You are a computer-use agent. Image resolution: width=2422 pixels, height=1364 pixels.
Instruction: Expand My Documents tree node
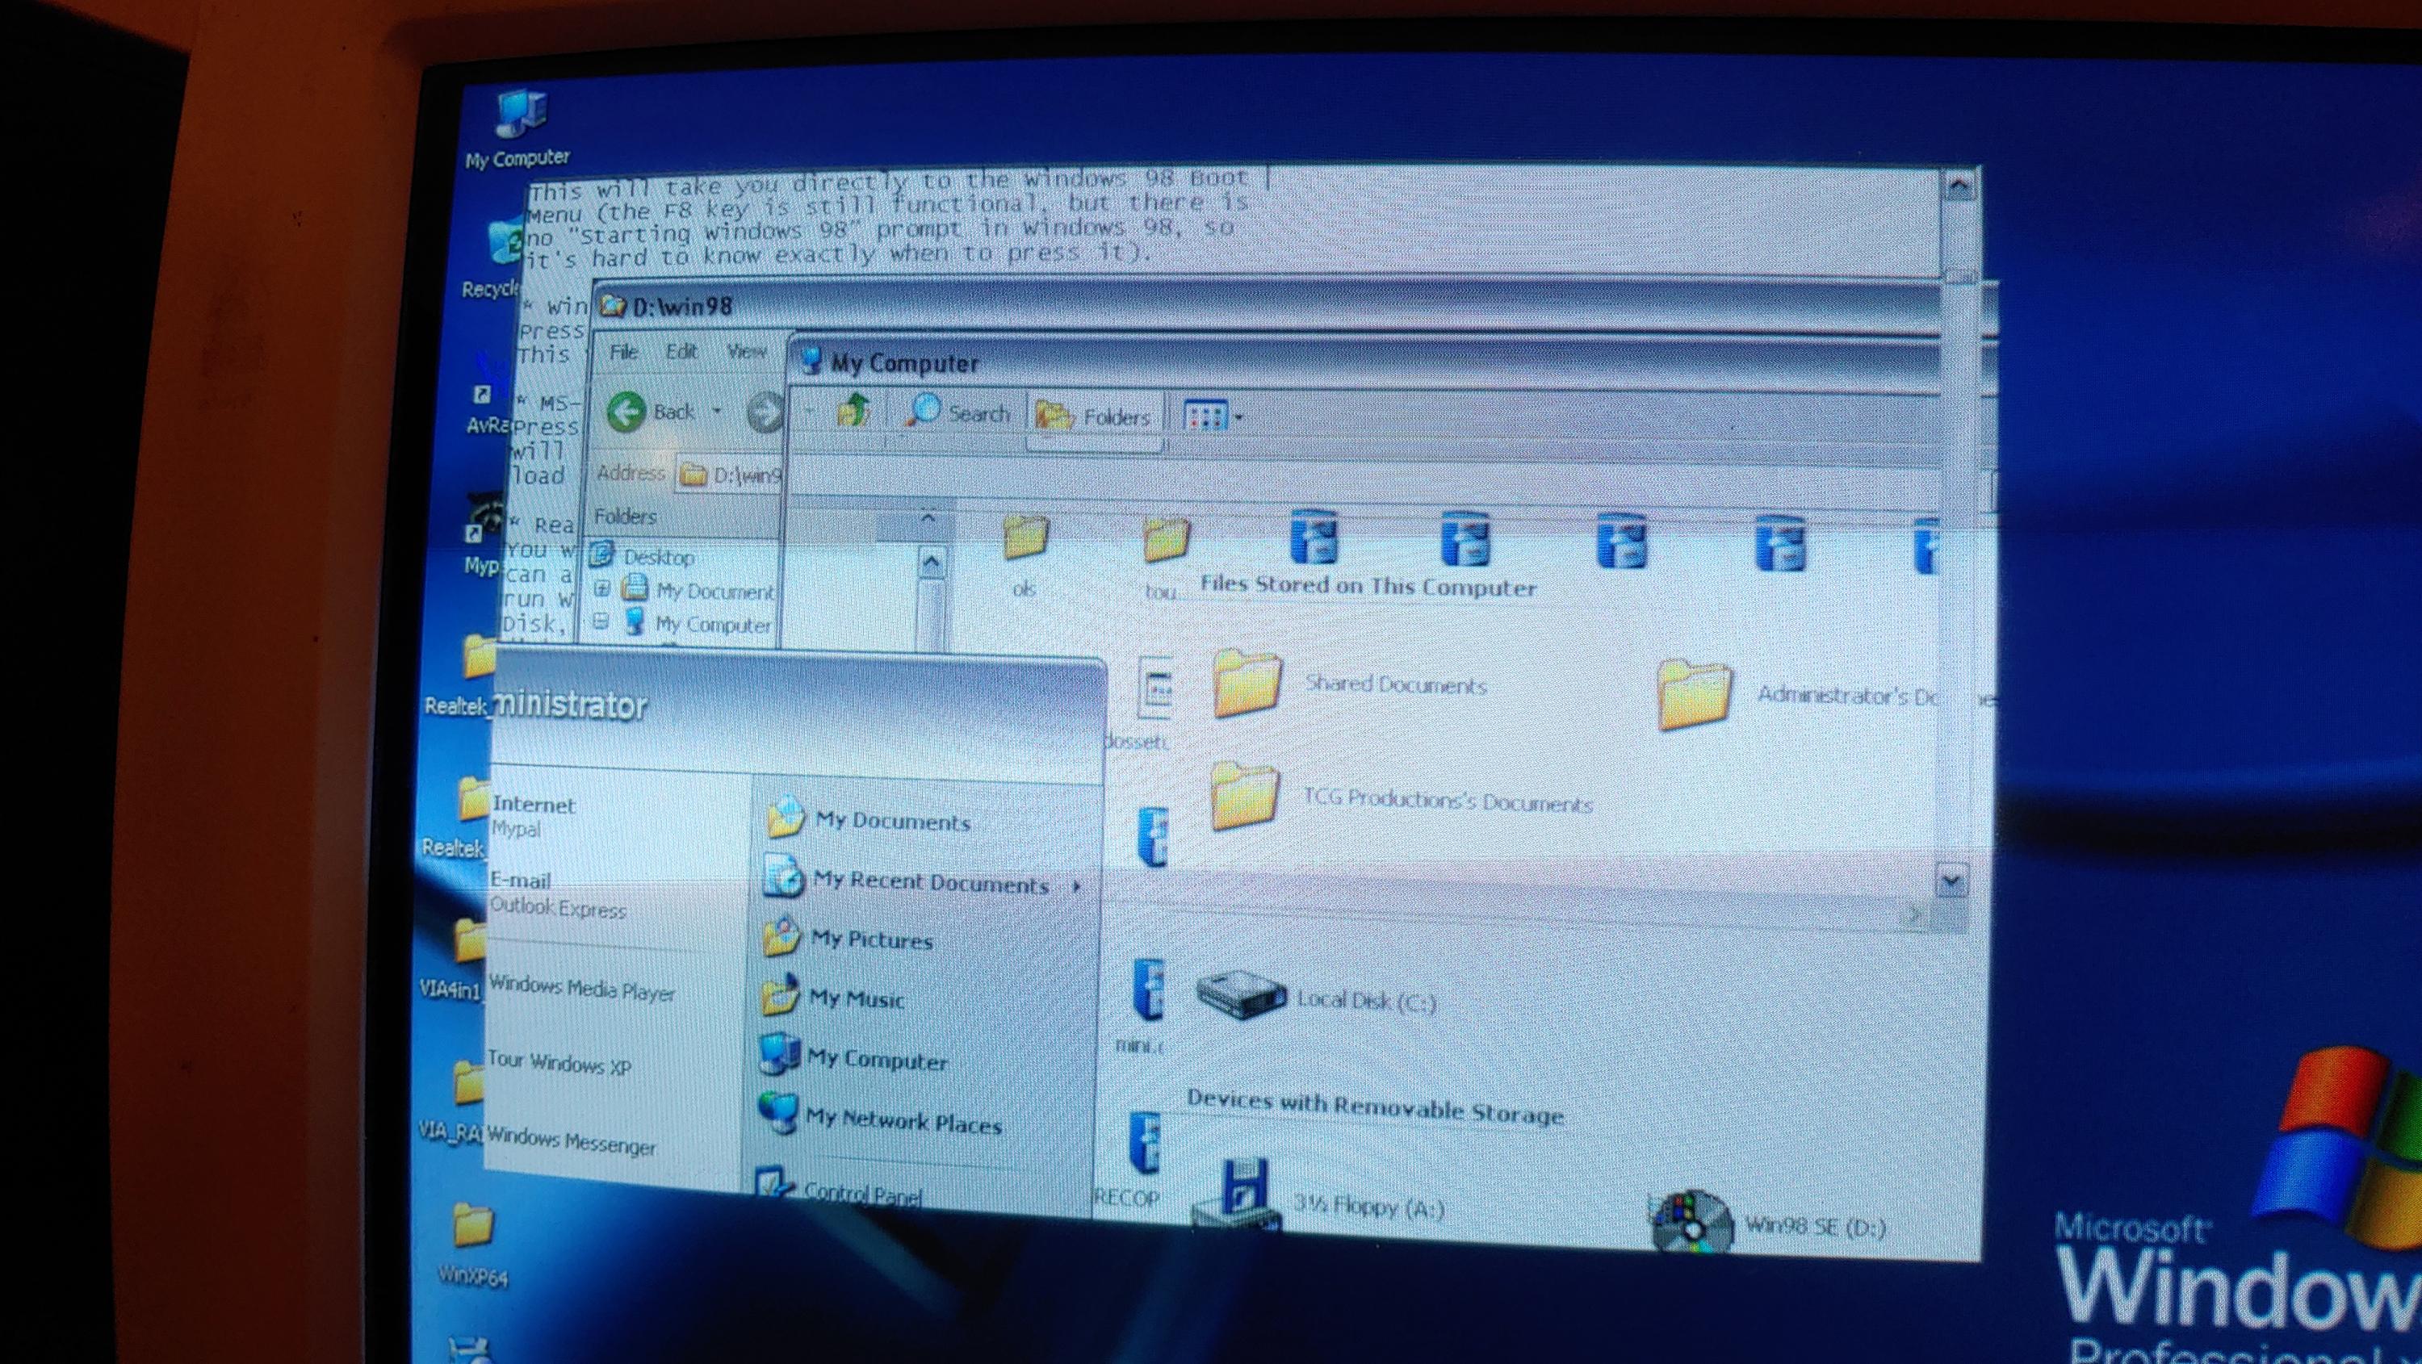[601, 589]
